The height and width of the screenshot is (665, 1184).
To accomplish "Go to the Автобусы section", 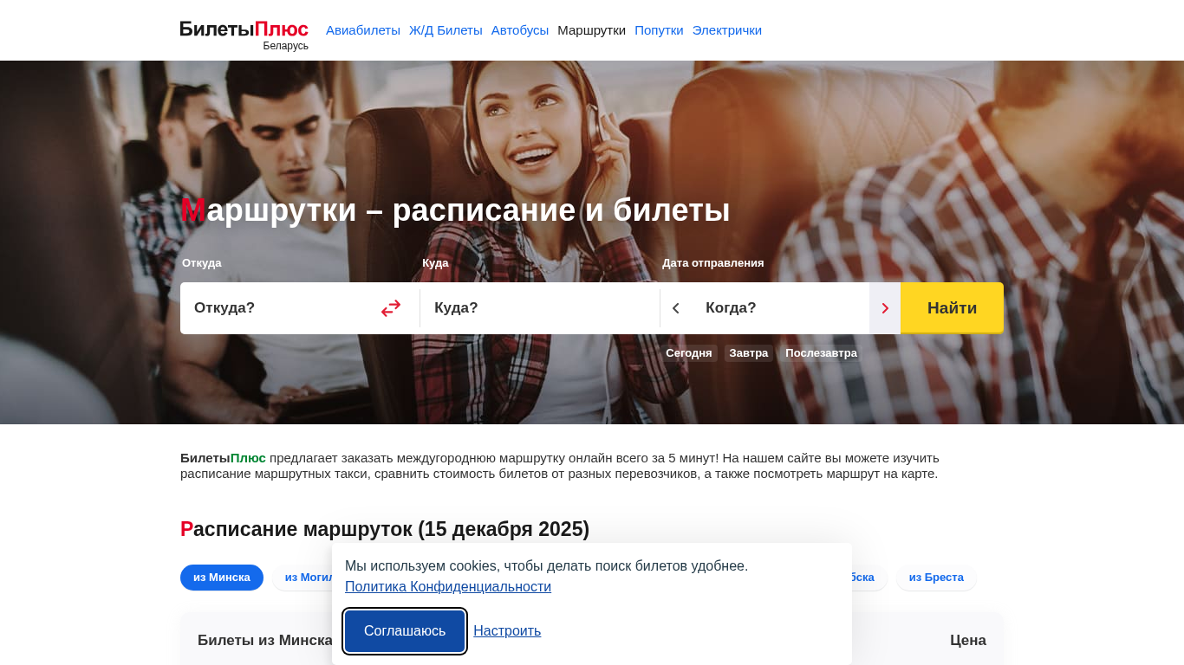I will 520,30.
